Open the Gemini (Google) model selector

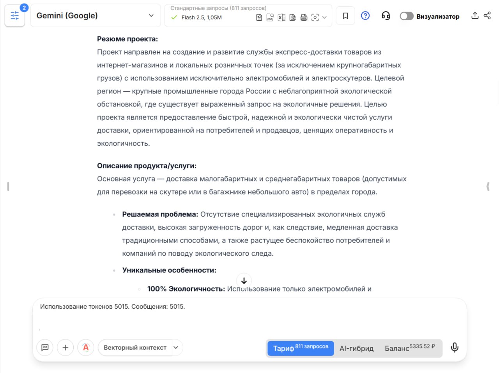(95, 15)
